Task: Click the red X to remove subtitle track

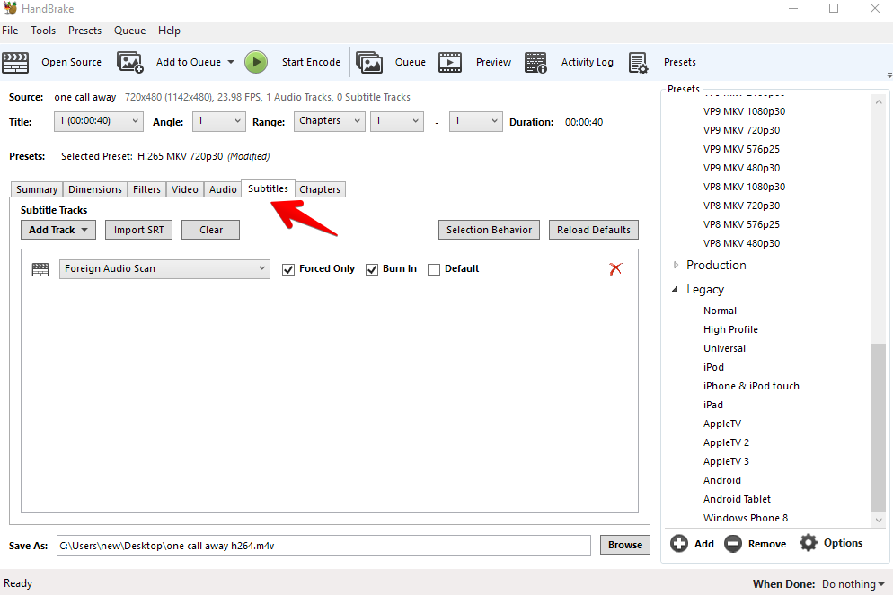Action: (615, 268)
